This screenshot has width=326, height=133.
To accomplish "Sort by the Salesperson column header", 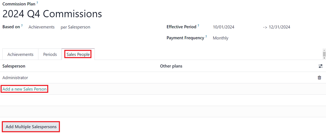I will (14, 66).
